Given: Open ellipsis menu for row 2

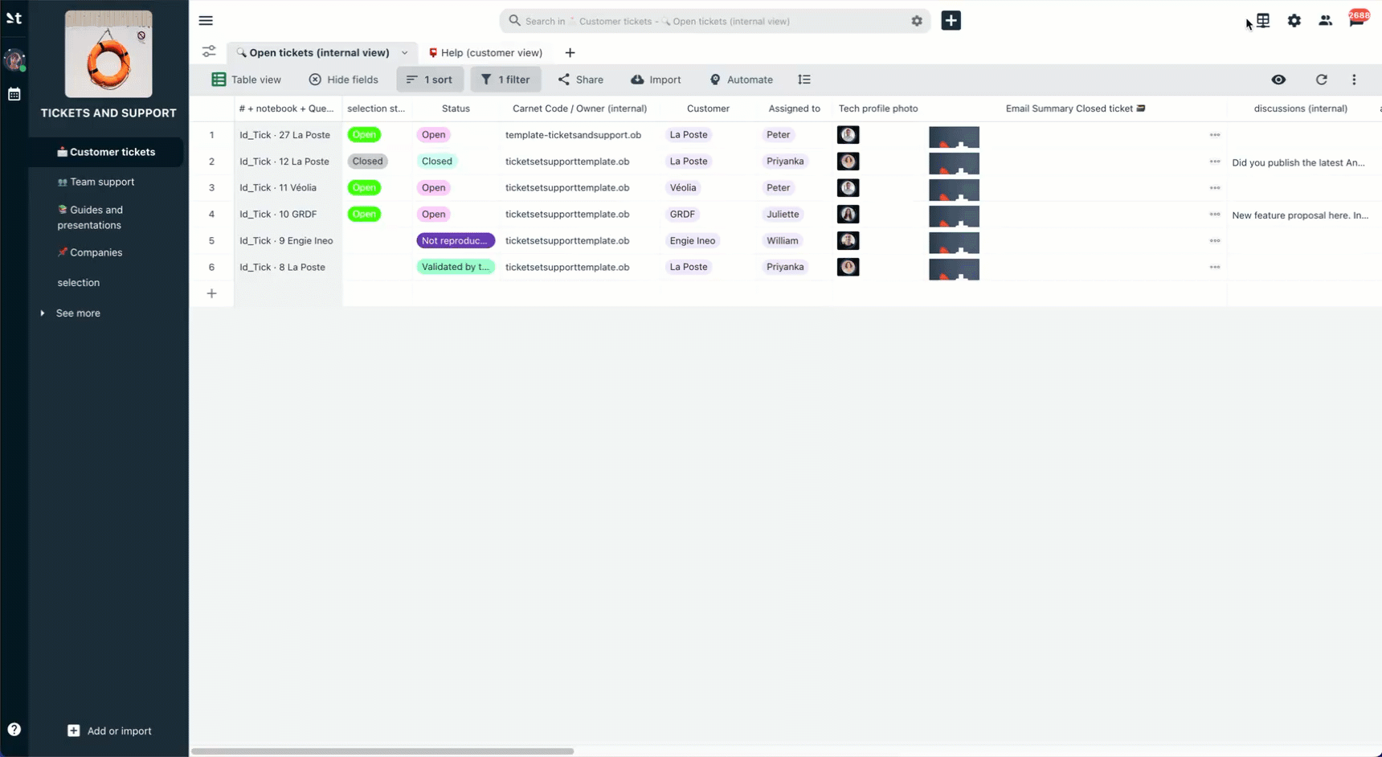Looking at the screenshot, I should [x=1215, y=162].
